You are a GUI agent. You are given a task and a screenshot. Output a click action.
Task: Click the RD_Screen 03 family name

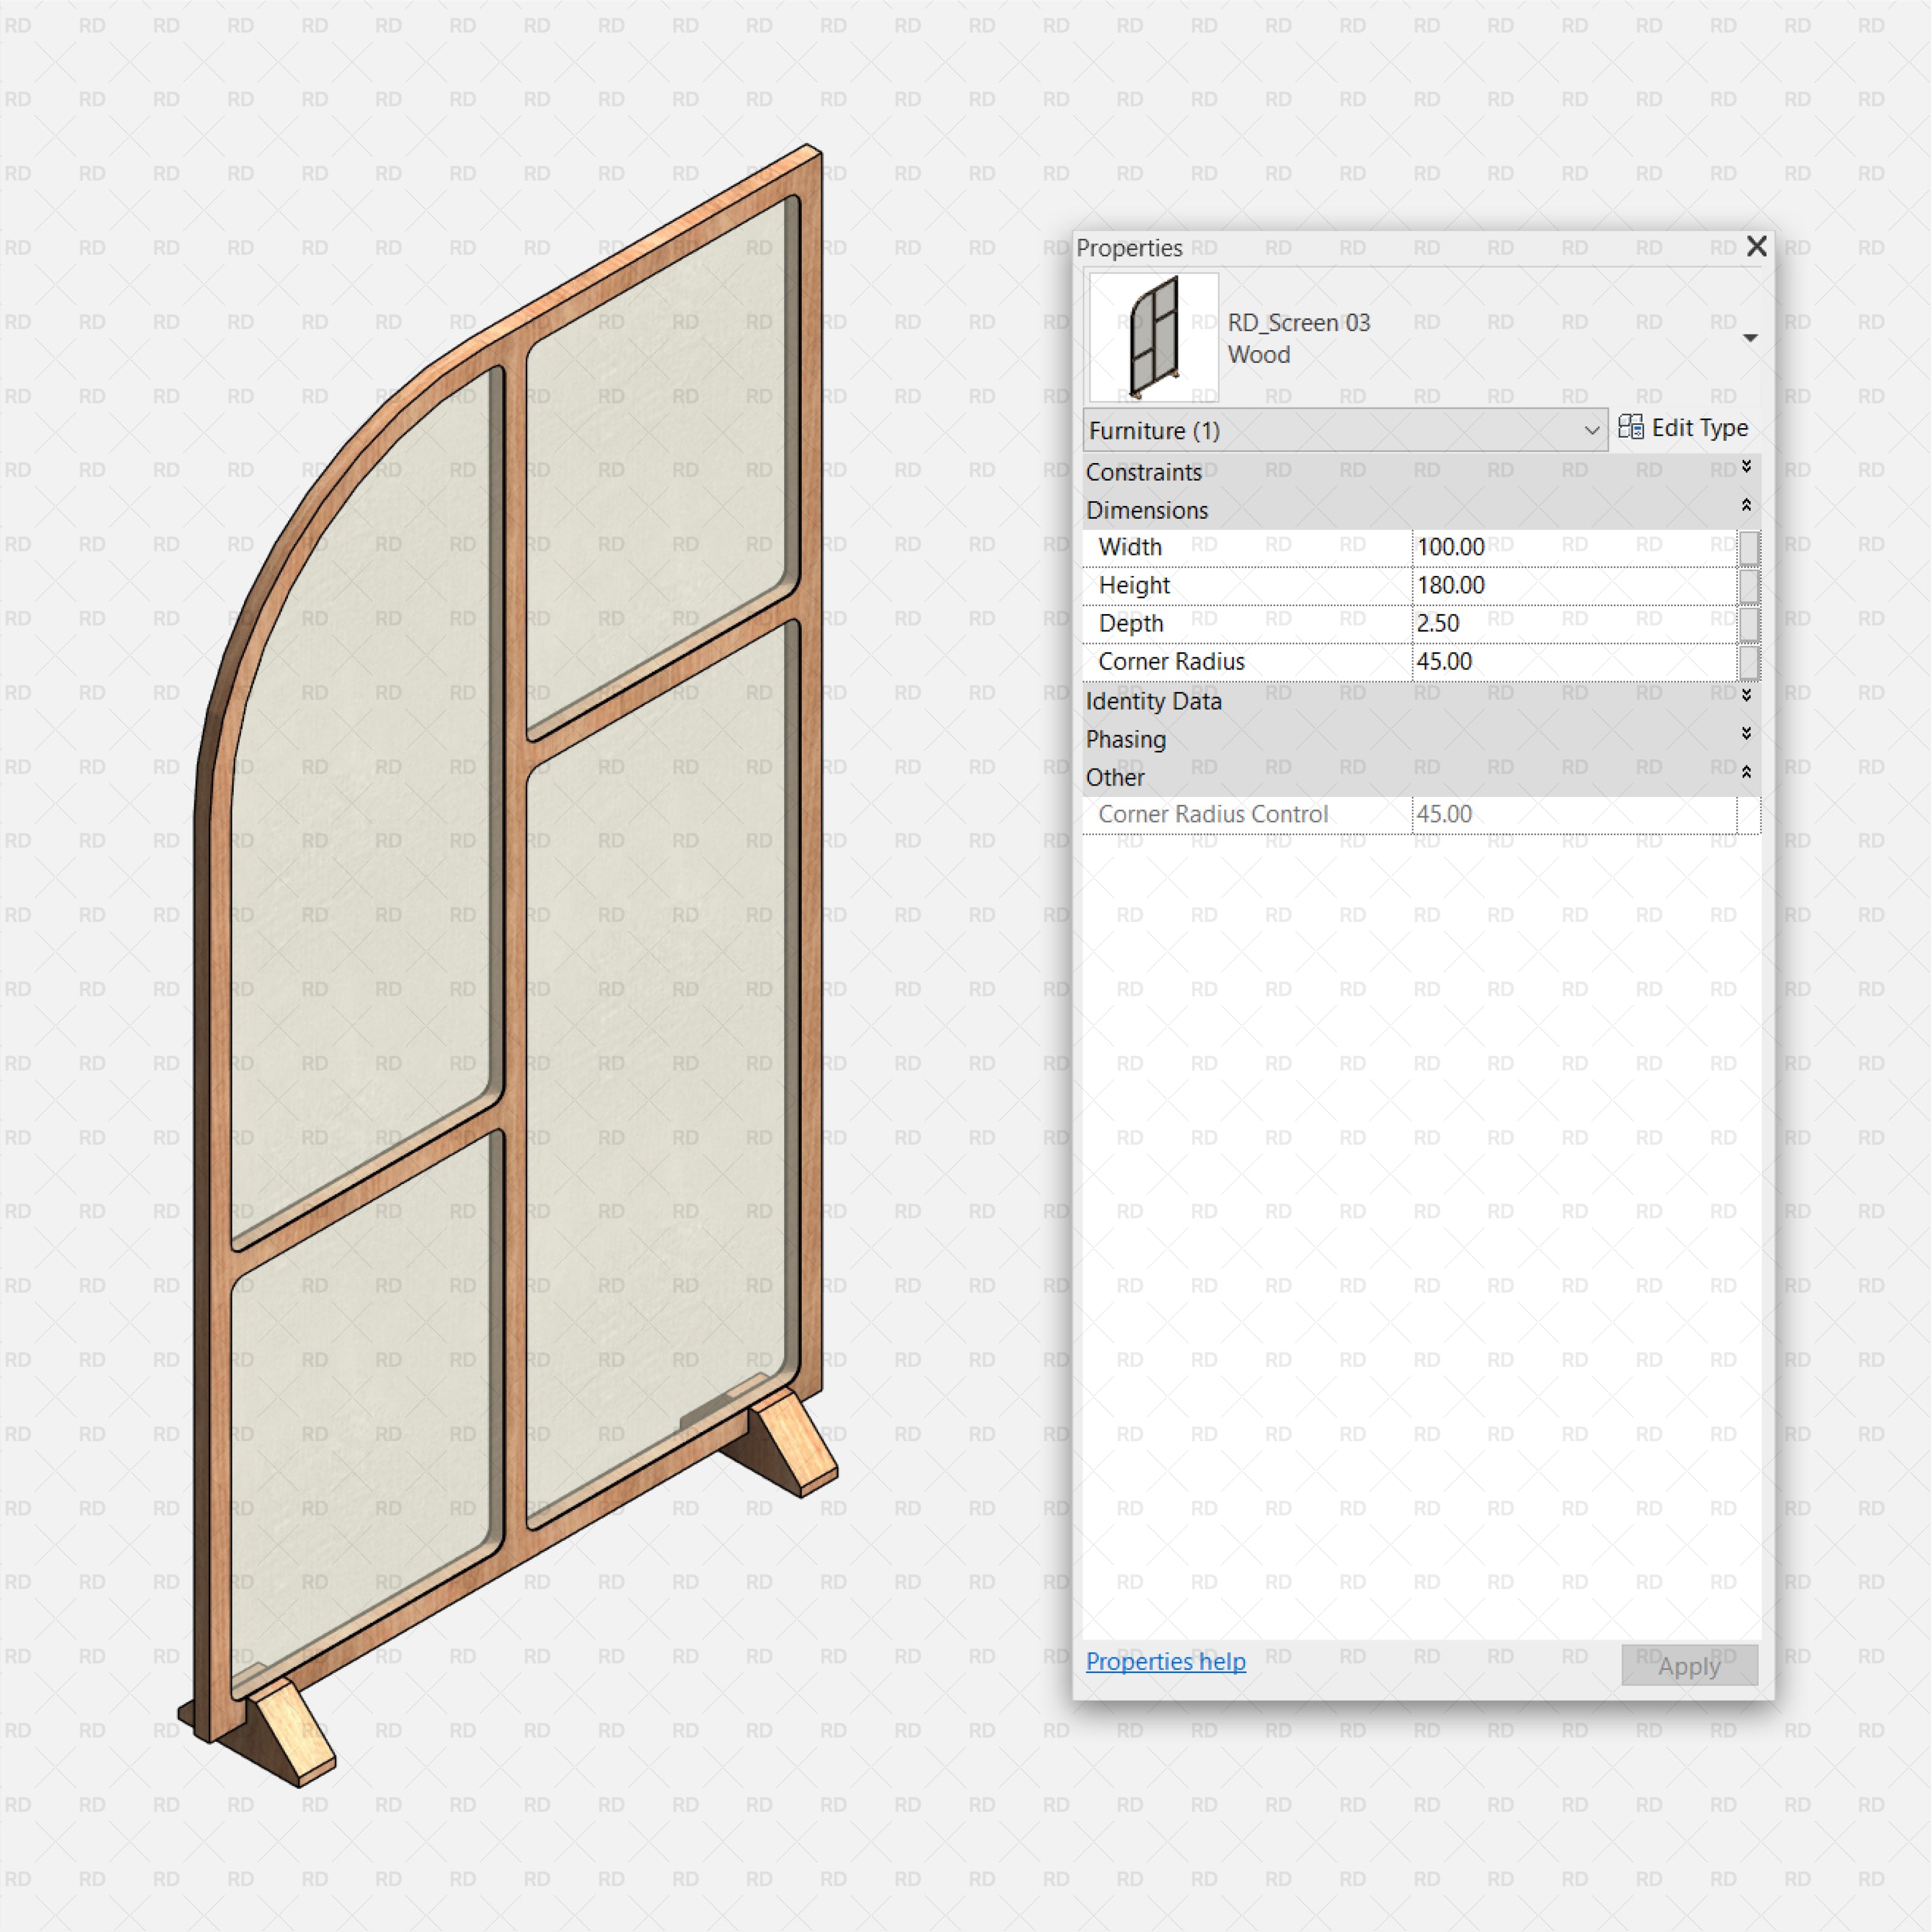(x=1304, y=324)
